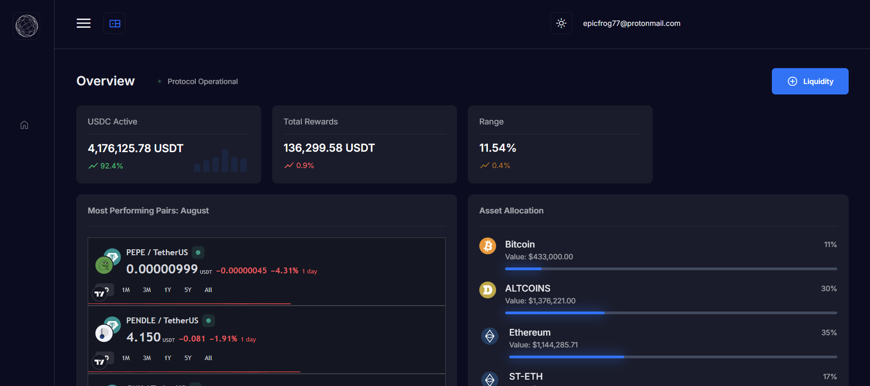Click the Bitcoin allocation progress bar

point(671,269)
